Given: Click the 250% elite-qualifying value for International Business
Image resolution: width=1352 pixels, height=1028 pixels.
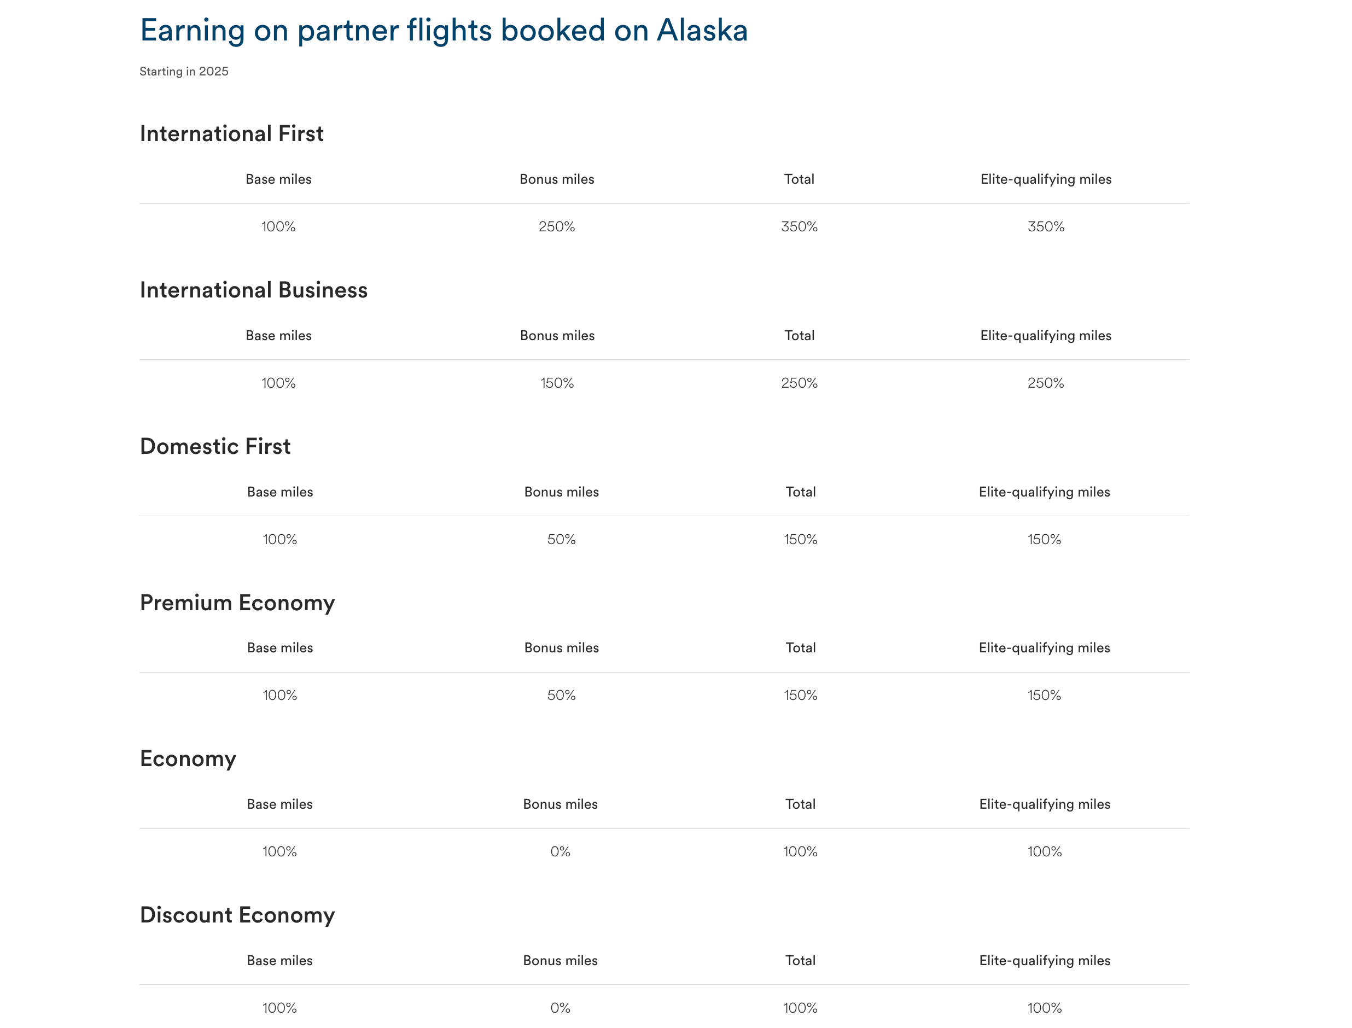Looking at the screenshot, I should [x=1045, y=383].
